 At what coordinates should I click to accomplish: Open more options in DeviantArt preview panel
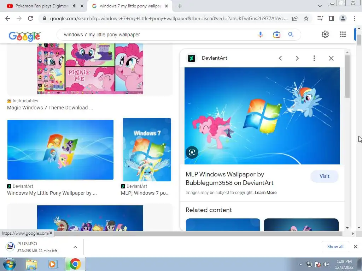coord(314,58)
